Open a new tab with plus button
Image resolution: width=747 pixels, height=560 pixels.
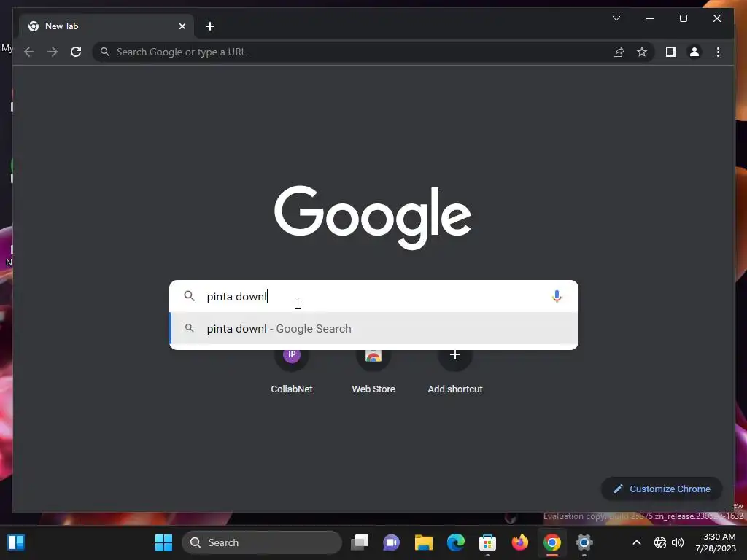pyautogui.click(x=210, y=26)
